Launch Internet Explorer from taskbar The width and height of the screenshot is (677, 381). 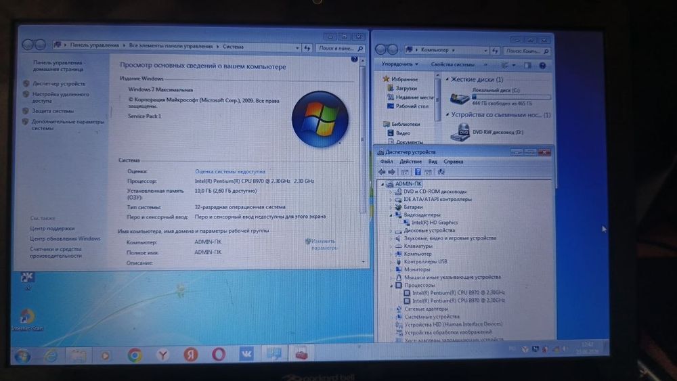[x=51, y=355]
